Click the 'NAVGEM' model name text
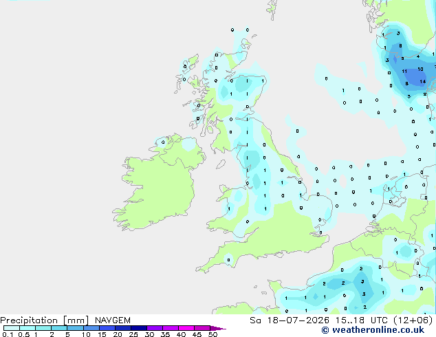436x337 pixels. [113, 320]
